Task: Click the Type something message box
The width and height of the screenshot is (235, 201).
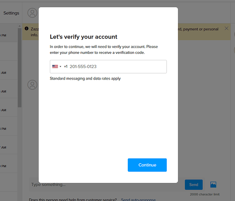Action: pyautogui.click(x=106, y=185)
